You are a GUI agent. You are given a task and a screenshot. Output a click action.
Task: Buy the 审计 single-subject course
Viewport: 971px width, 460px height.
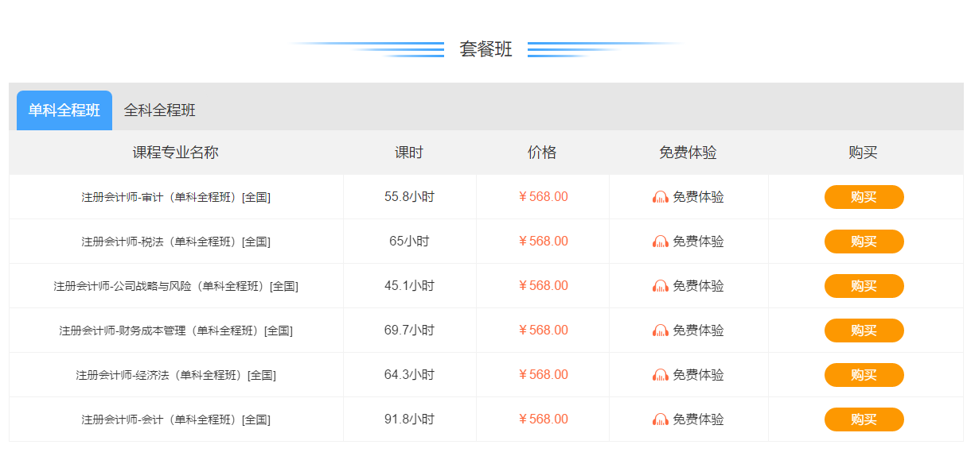[x=864, y=197]
